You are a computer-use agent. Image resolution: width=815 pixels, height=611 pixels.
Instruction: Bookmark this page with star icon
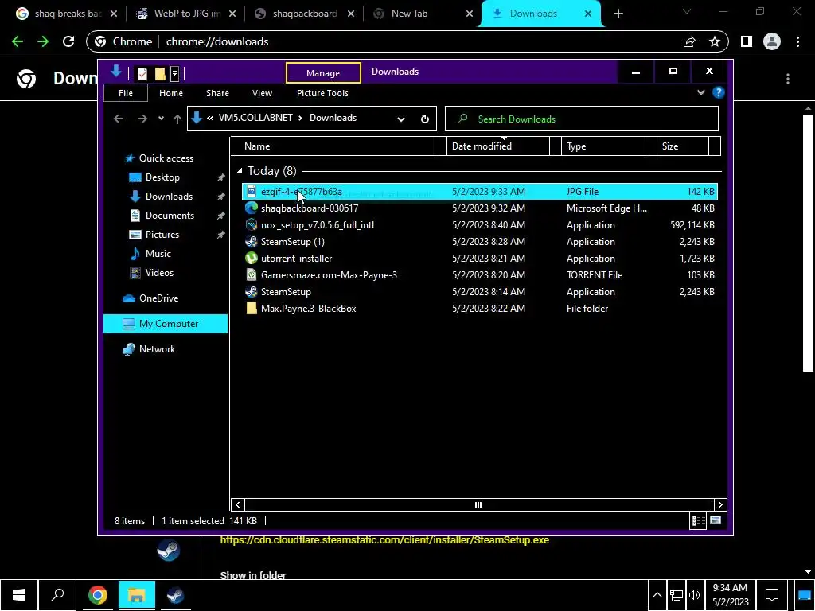715,41
